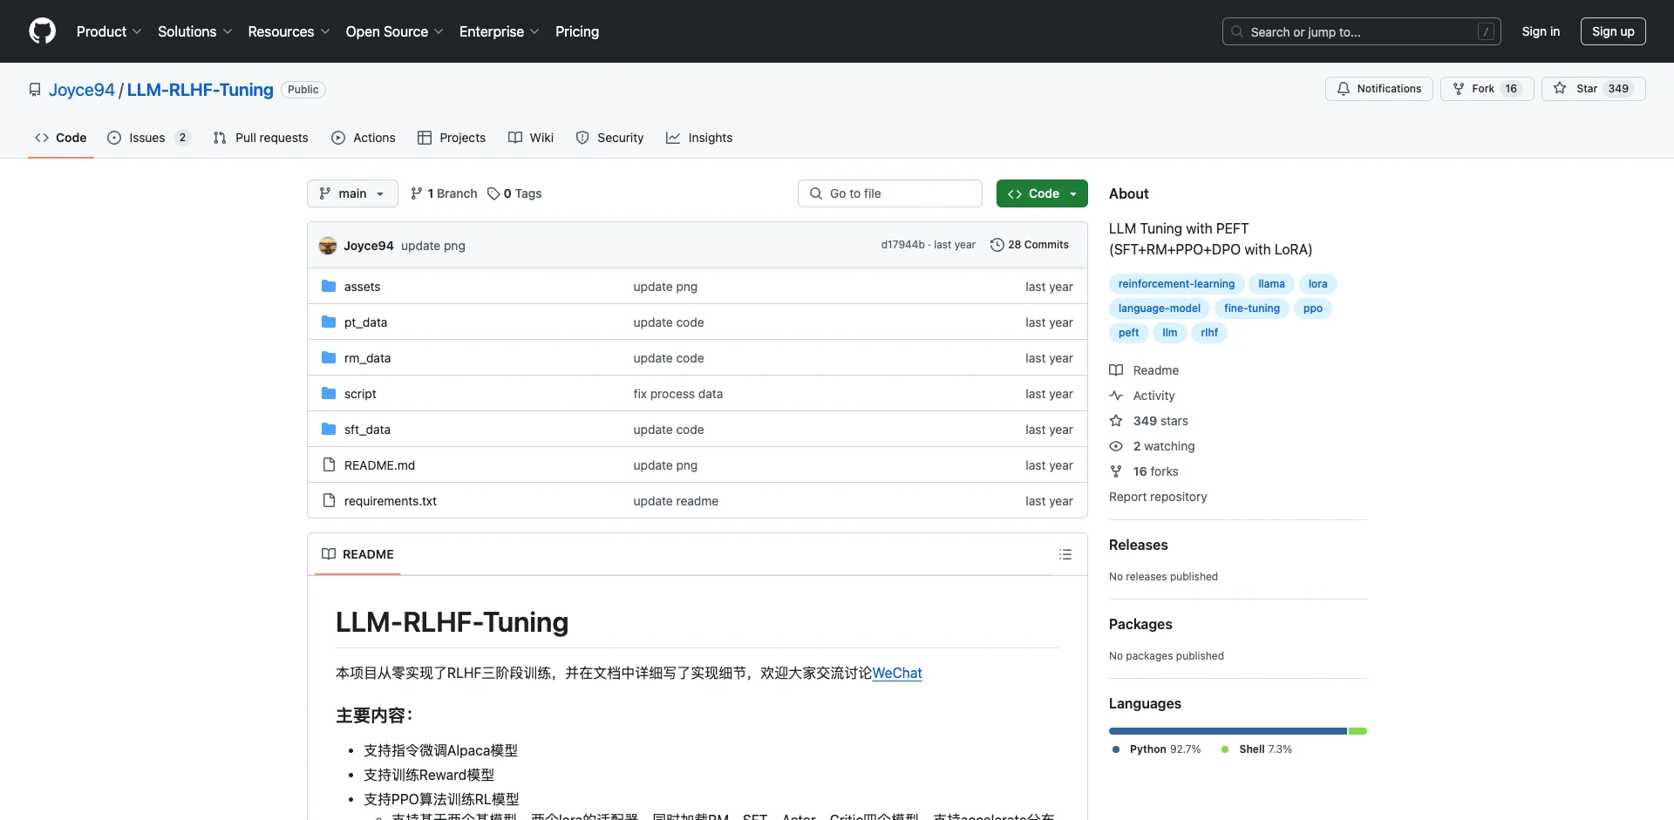Click the Python 92.7% language entry
1674x820 pixels.
(1156, 749)
